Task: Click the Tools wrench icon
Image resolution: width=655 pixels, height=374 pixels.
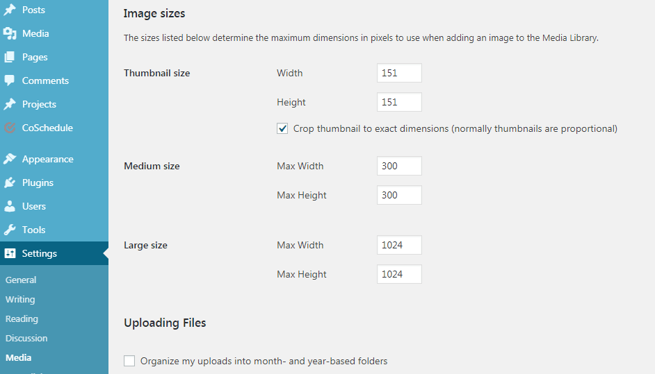Action: 10,230
